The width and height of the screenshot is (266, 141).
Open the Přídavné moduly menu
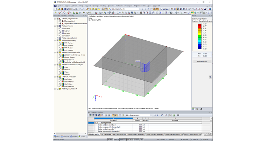140,6
